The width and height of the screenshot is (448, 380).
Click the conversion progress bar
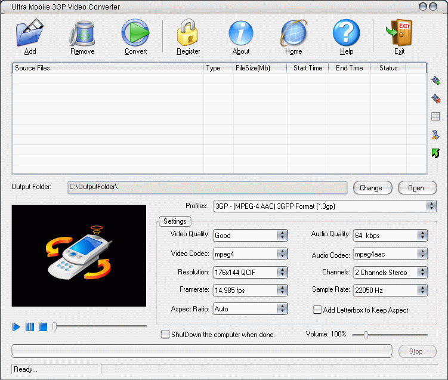[x=202, y=351]
